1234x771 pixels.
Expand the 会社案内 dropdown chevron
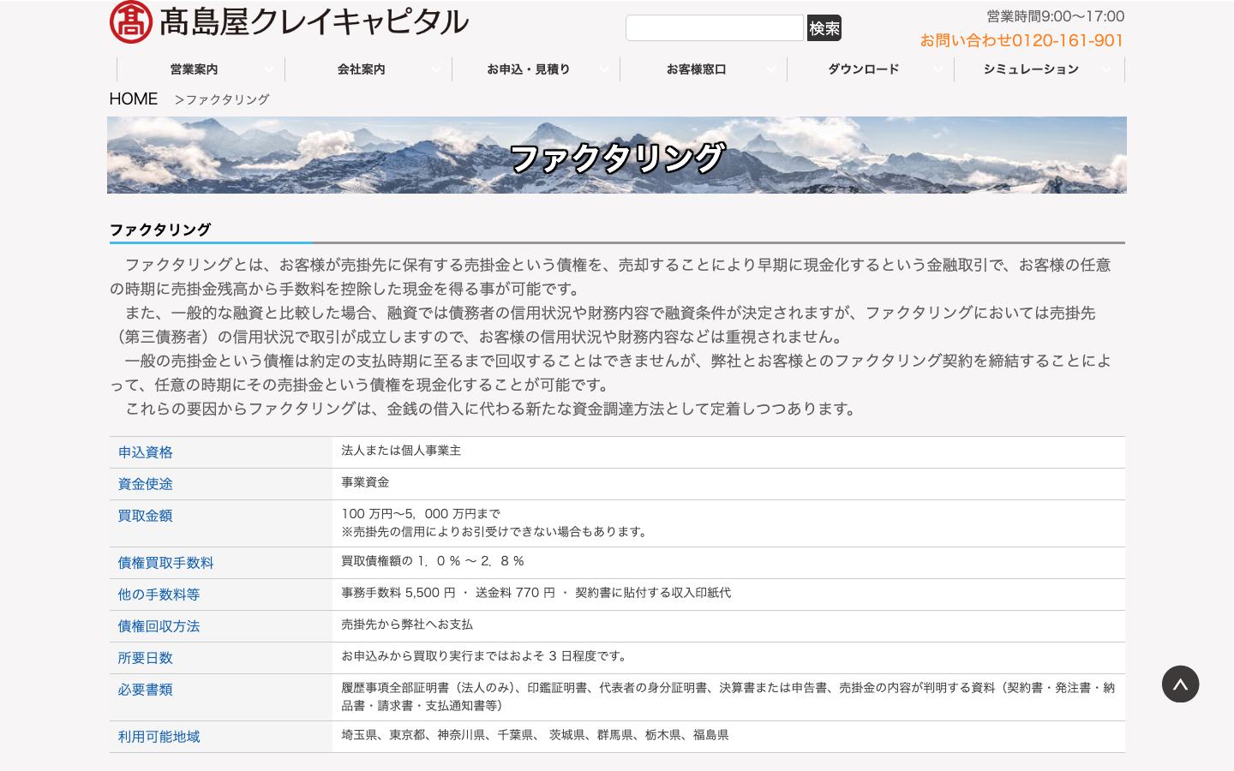(436, 69)
